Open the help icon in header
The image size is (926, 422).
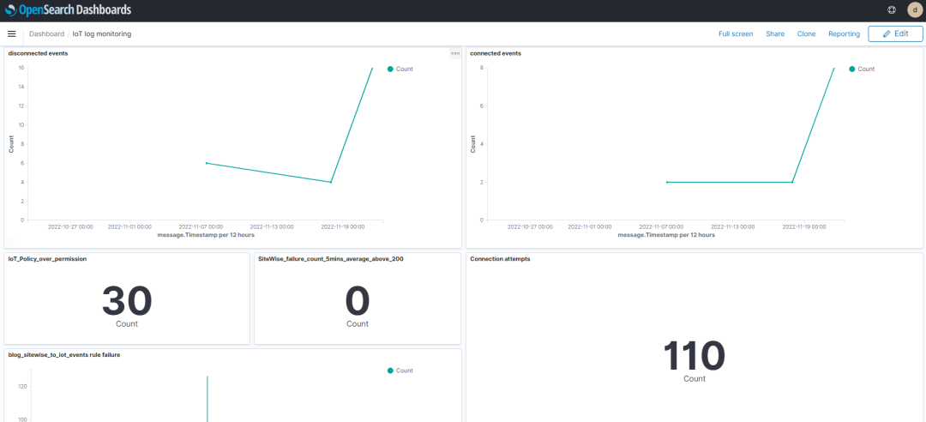tap(891, 10)
